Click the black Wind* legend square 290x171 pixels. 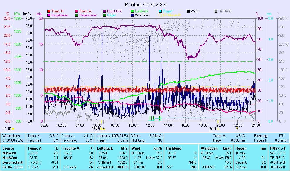tap(188, 11)
